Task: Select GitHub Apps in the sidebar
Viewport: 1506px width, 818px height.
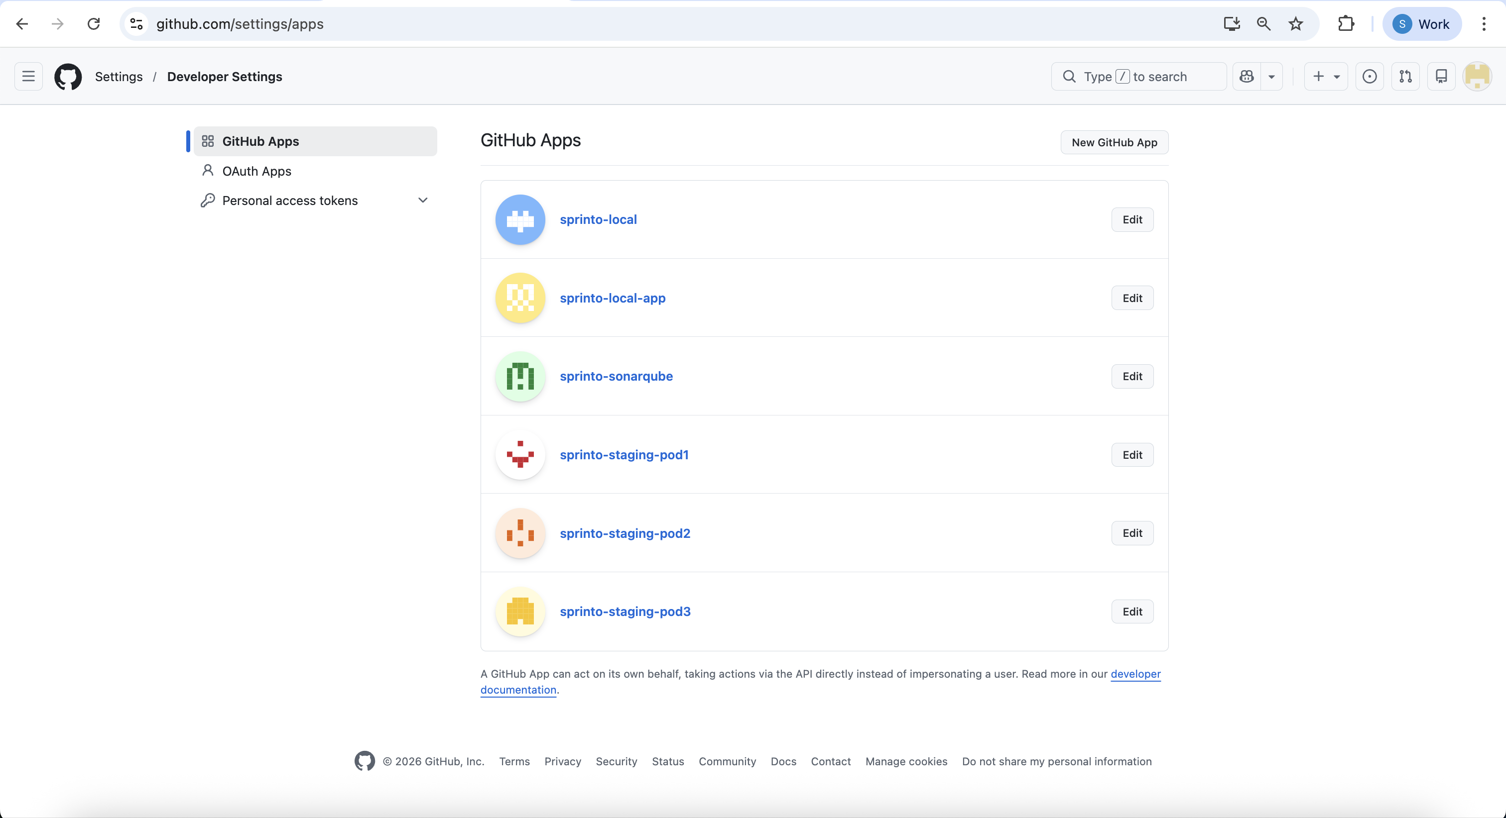Action: (x=260, y=141)
